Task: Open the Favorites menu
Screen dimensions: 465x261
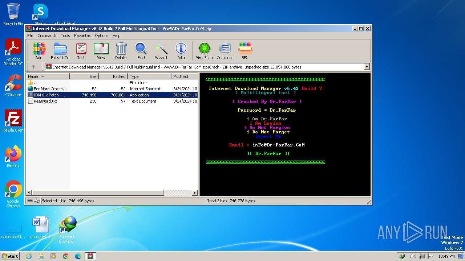Action: coord(82,36)
